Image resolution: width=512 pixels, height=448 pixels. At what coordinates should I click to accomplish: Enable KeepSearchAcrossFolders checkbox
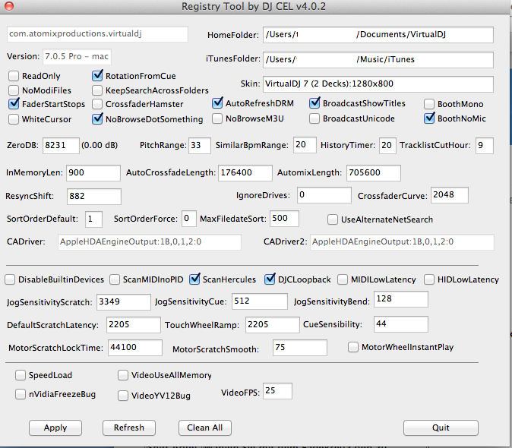click(97, 90)
